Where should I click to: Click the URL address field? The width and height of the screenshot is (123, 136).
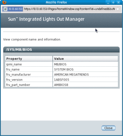click(x=70, y=9)
